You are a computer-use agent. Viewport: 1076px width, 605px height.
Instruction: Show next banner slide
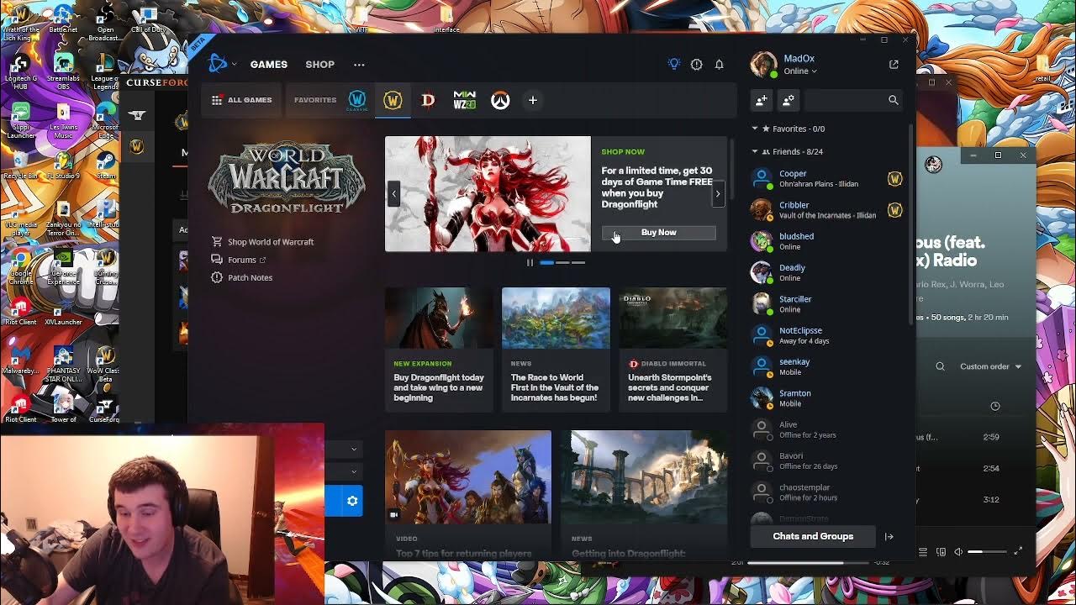tap(718, 194)
